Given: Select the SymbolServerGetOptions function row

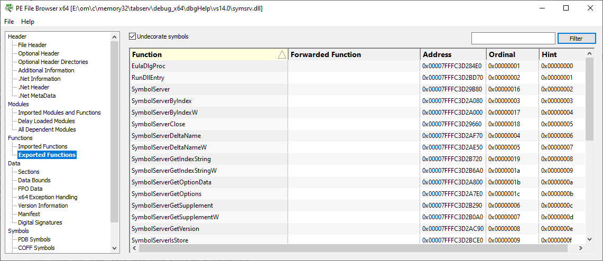Looking at the screenshot, I should (358, 194).
